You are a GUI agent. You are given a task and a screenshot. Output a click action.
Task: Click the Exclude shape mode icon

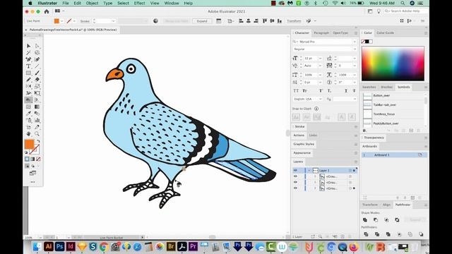point(397,219)
